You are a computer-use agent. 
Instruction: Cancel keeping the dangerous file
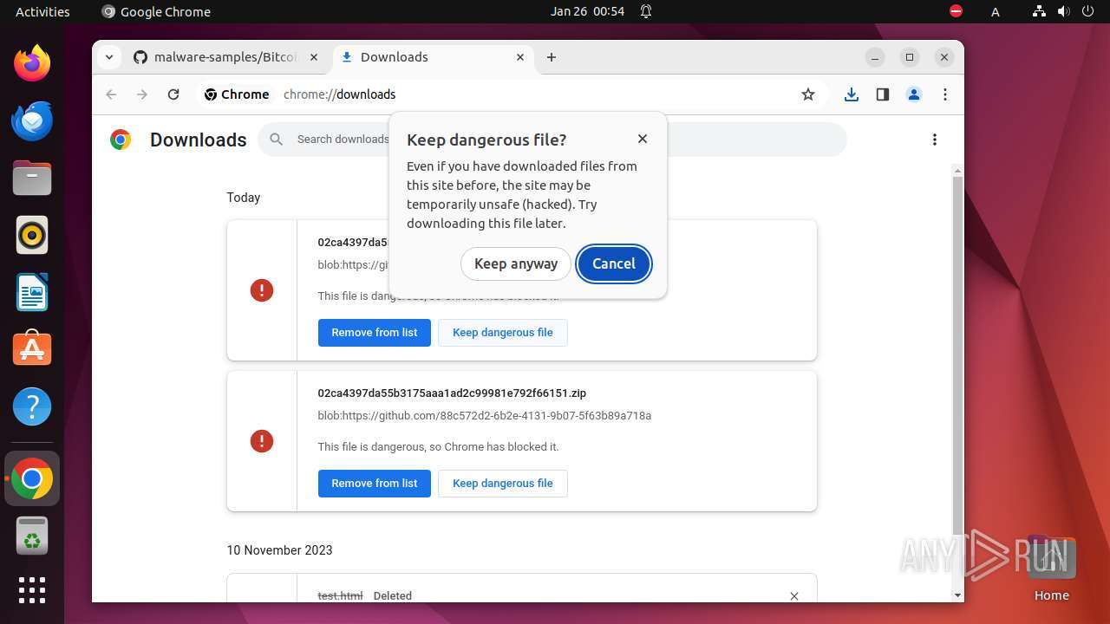614,263
